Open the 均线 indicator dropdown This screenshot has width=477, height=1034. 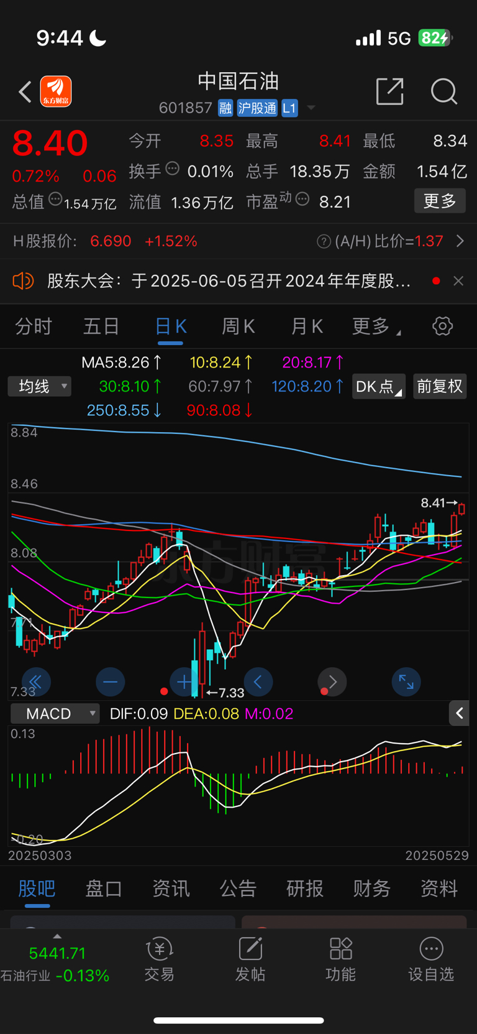pyautogui.click(x=40, y=387)
